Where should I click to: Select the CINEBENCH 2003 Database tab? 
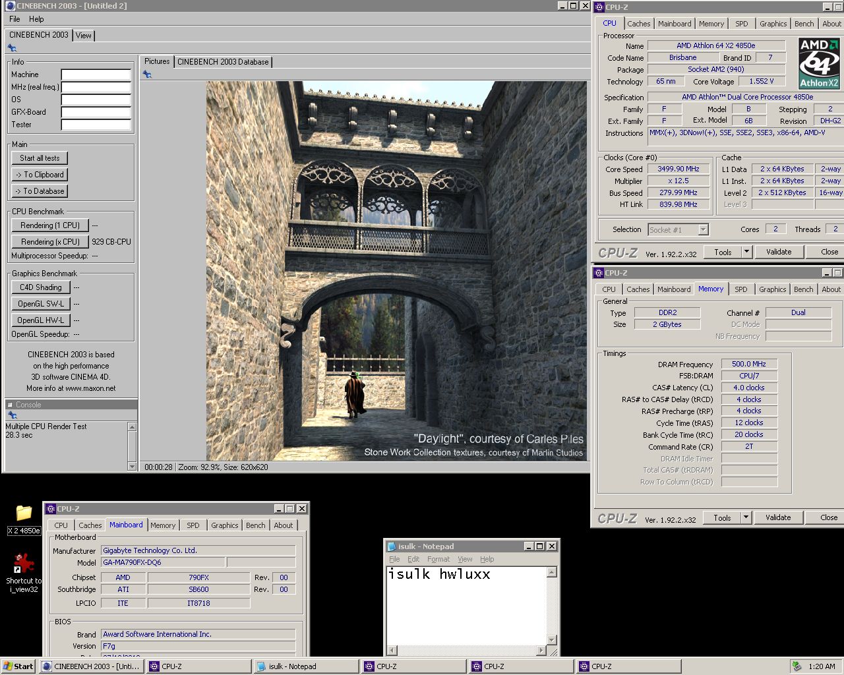point(223,62)
